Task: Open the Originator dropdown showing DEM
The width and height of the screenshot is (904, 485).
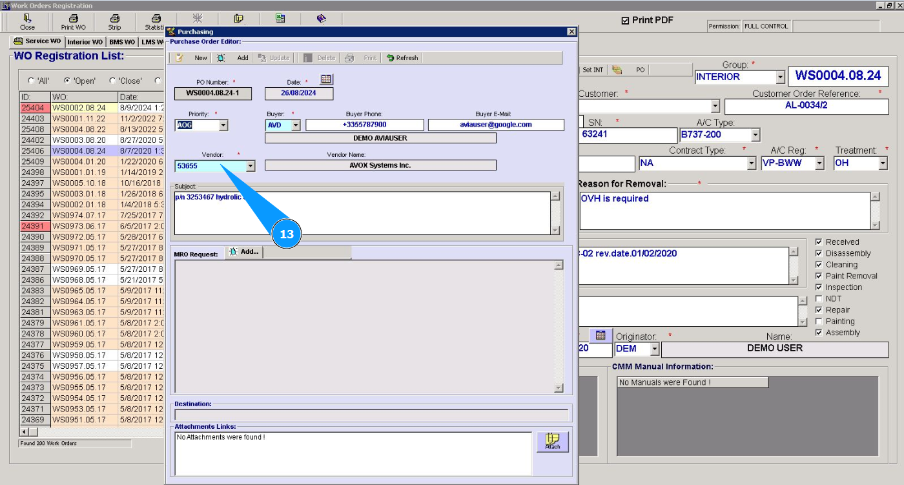Action: click(x=655, y=349)
